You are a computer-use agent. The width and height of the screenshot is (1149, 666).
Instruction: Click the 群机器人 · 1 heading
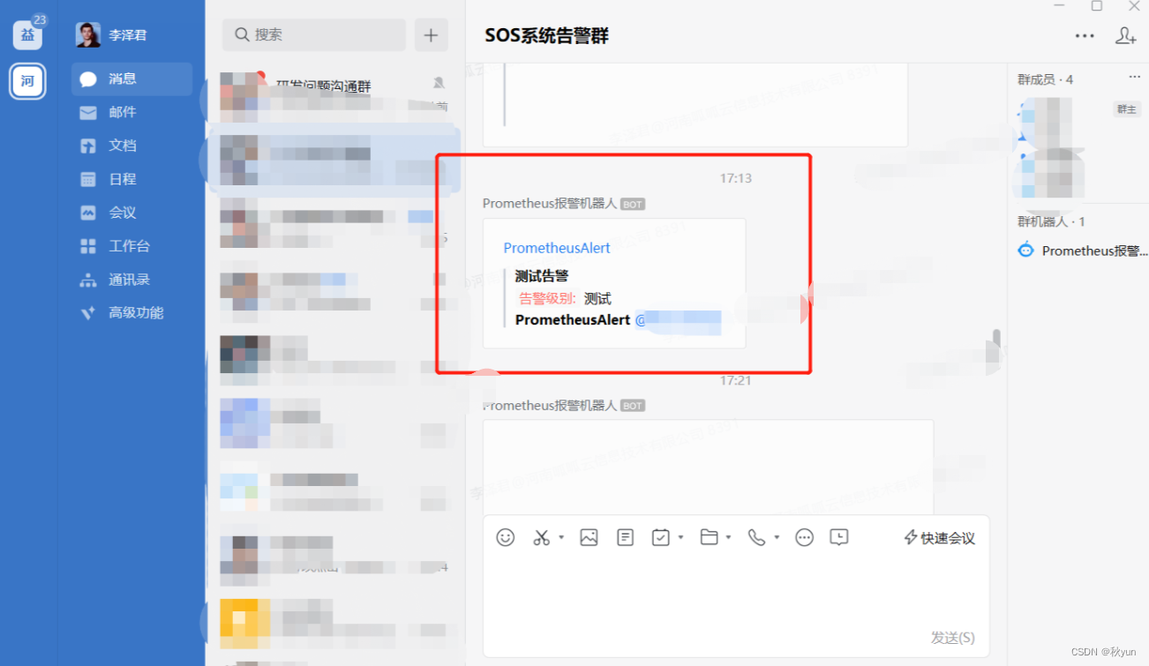1051,221
